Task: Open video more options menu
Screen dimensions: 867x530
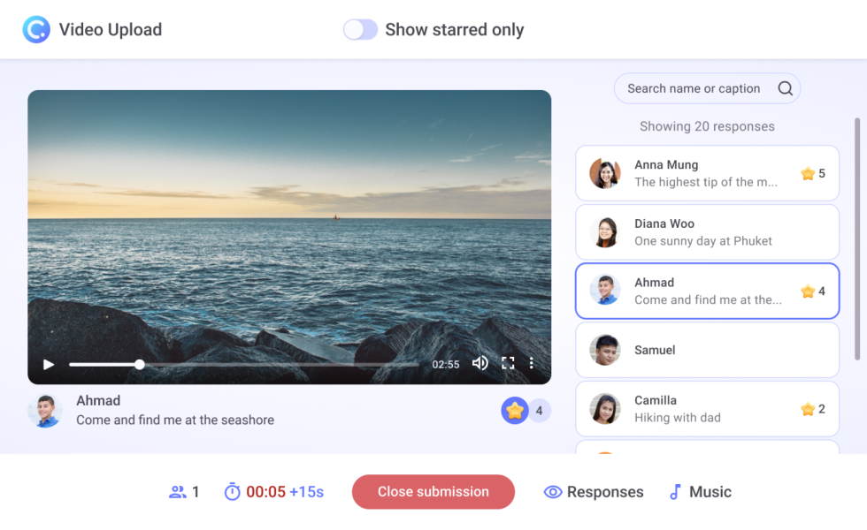Action: pos(532,363)
